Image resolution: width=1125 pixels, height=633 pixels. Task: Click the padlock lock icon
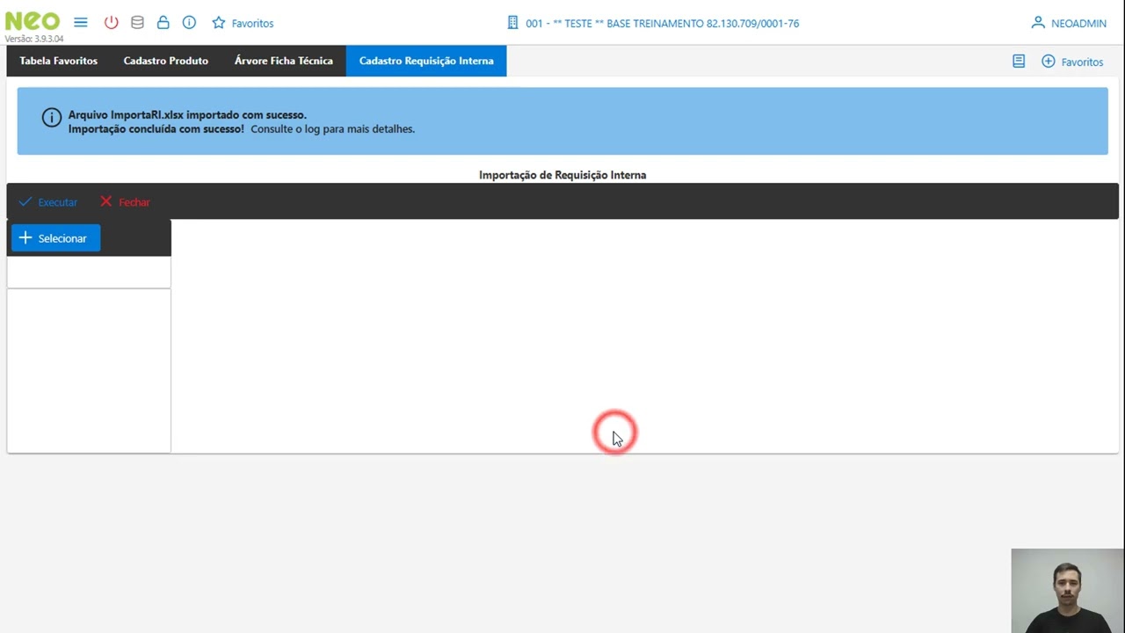click(163, 23)
